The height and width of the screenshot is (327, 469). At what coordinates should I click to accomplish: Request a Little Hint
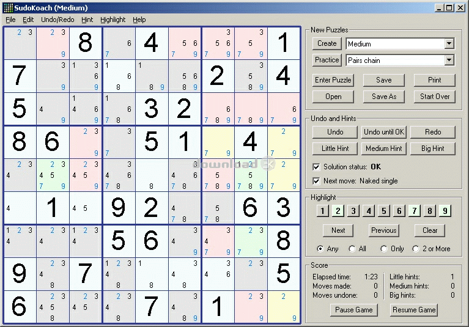(x=335, y=149)
